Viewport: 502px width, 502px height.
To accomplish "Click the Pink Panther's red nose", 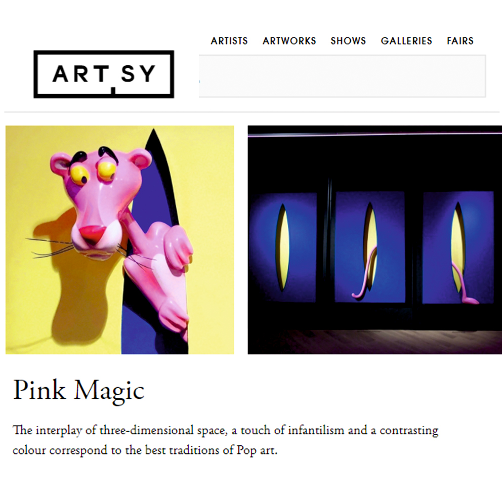I will 93,233.
